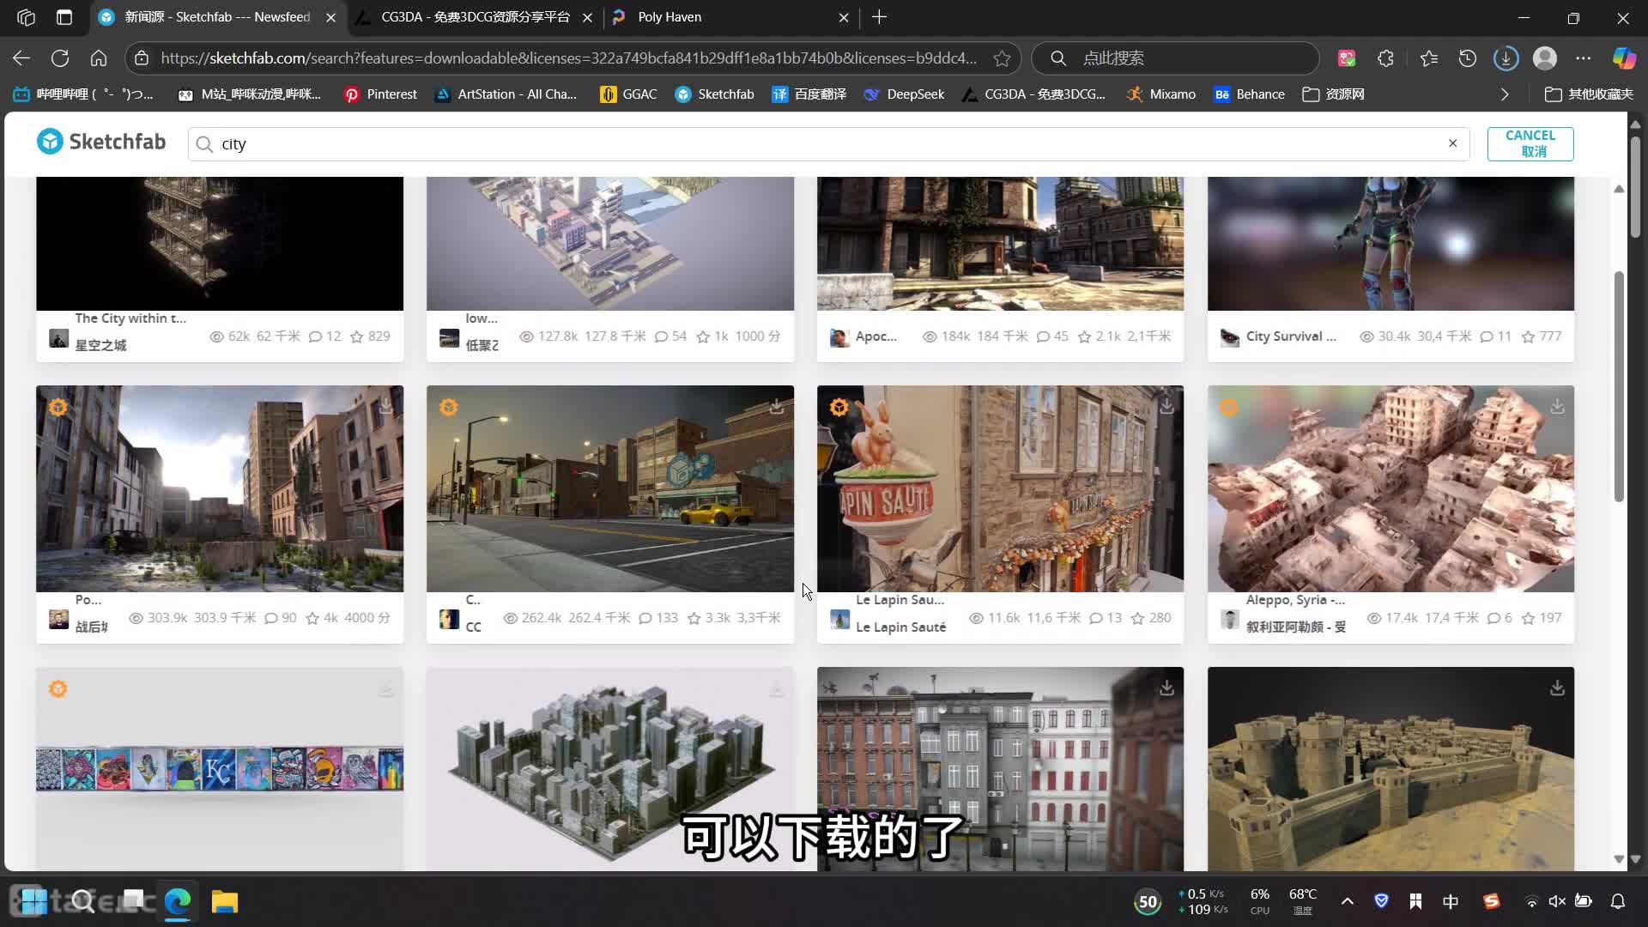Close the CG3DA tab
The height and width of the screenshot is (927, 1648).
pos(587,17)
